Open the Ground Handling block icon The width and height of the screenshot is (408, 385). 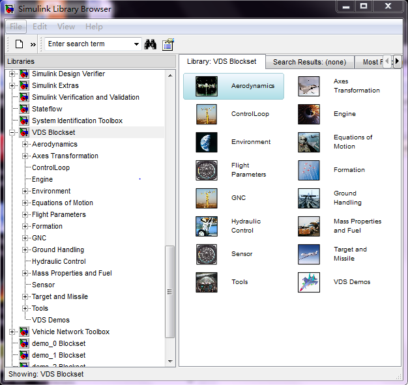point(308,198)
